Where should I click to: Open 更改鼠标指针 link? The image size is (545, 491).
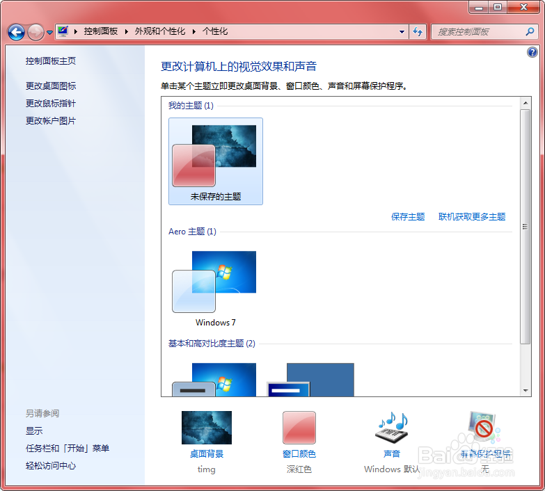point(50,103)
